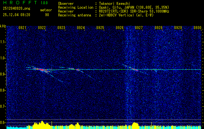Viewport: 204px width, 129px height.
Task: Select the 2el-HB9CV Vertical antenna text
Action: point(126,15)
